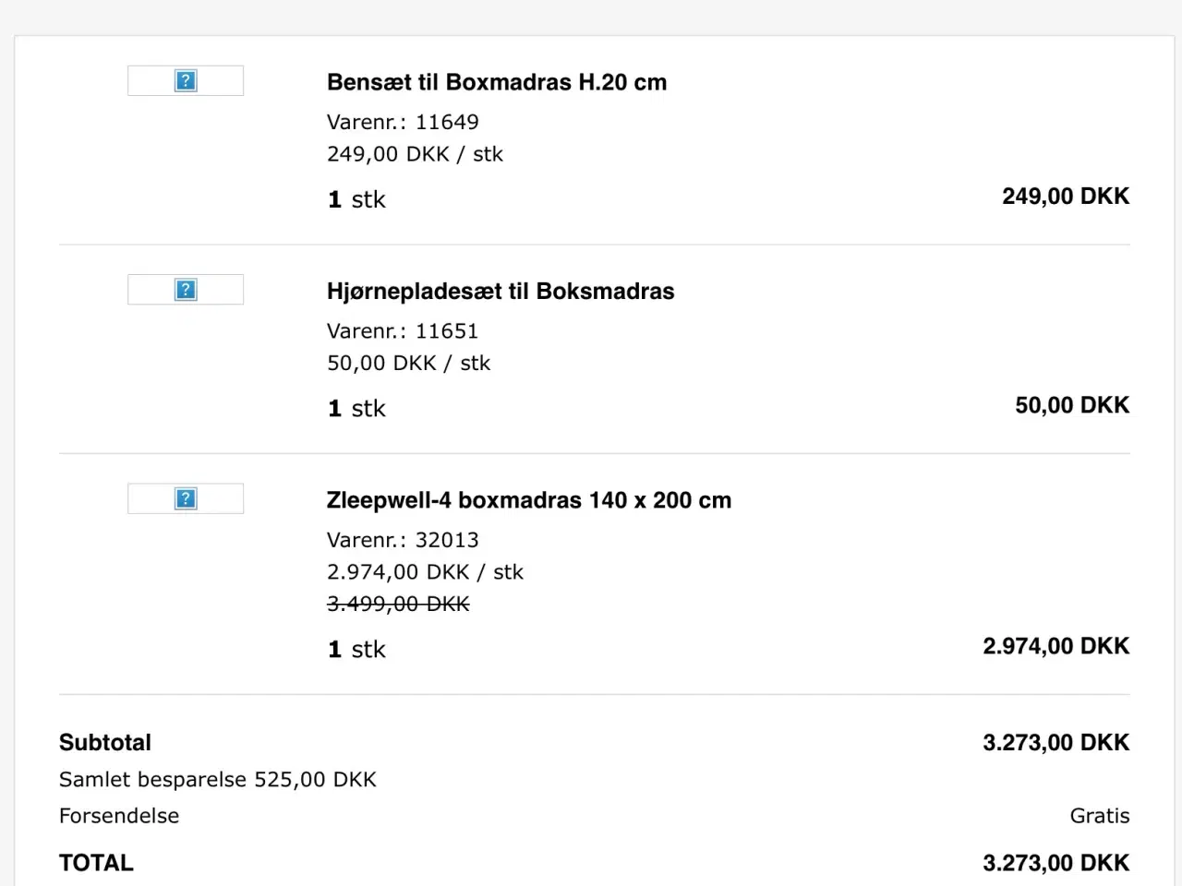Click the Forsendelse label
1182x886 pixels.
point(119,816)
